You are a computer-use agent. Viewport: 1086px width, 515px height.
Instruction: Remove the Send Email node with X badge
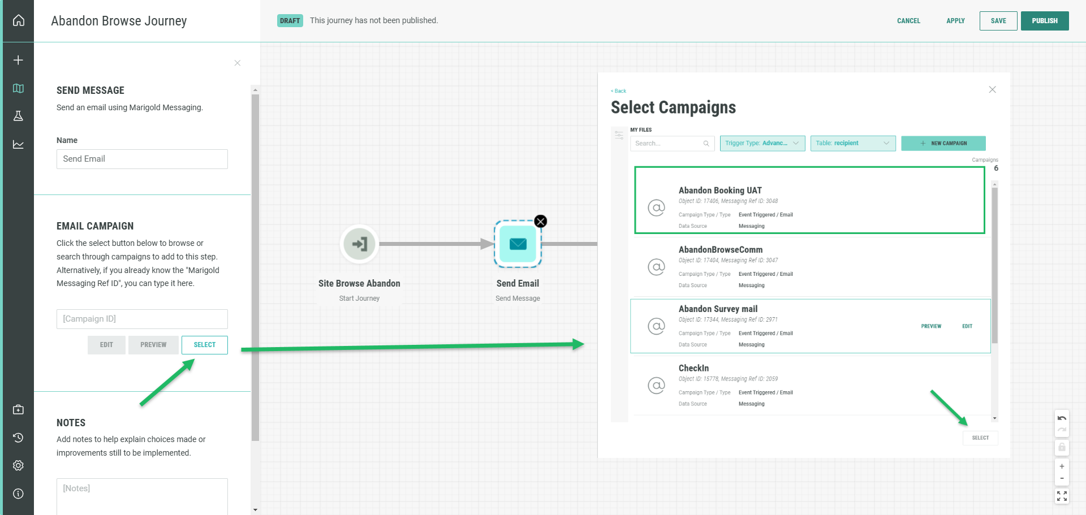coord(541,221)
